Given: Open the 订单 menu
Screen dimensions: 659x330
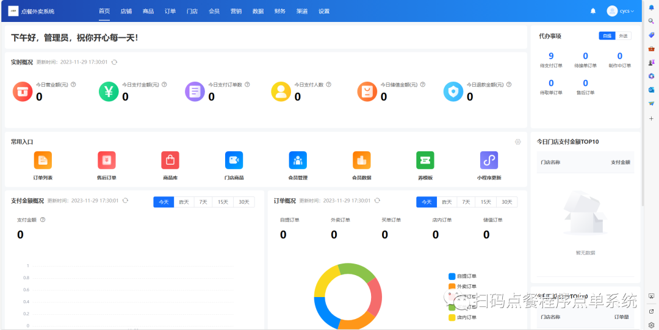Looking at the screenshot, I should tap(170, 12).
